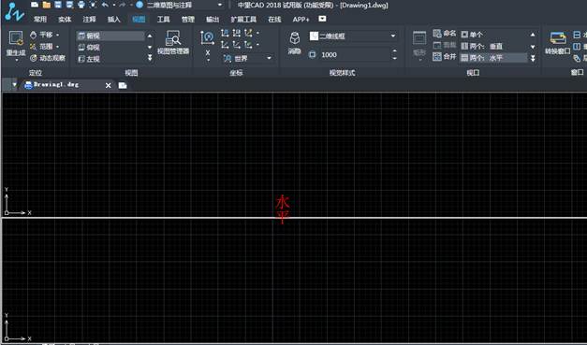587x345 pixels.
Task: Open the ZWCAD application menu logo
Action: (14, 11)
